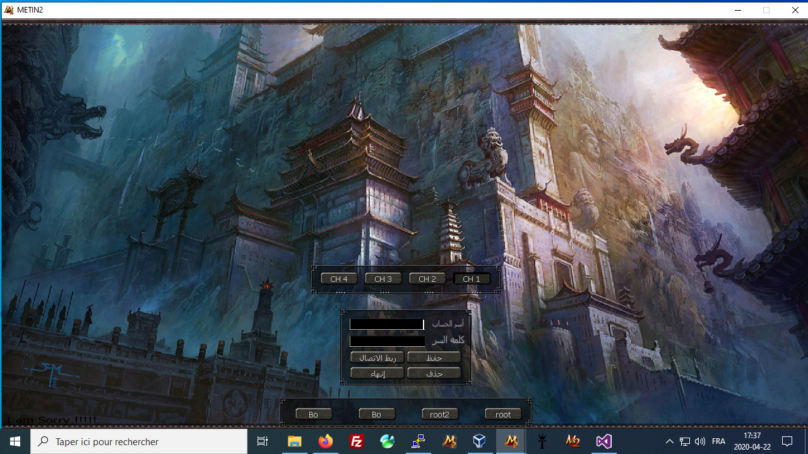
Task: Close the METIN2 window
Action: coord(795,10)
